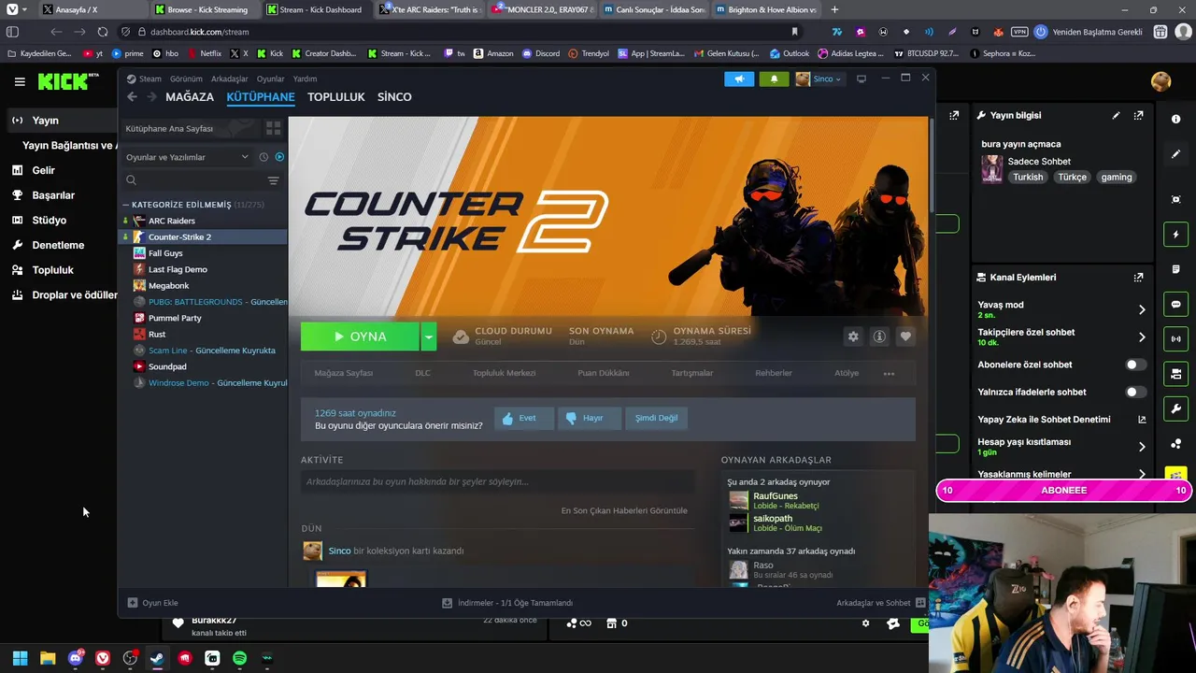Open the SİNCO profile tab
1196x673 pixels.
click(394, 96)
